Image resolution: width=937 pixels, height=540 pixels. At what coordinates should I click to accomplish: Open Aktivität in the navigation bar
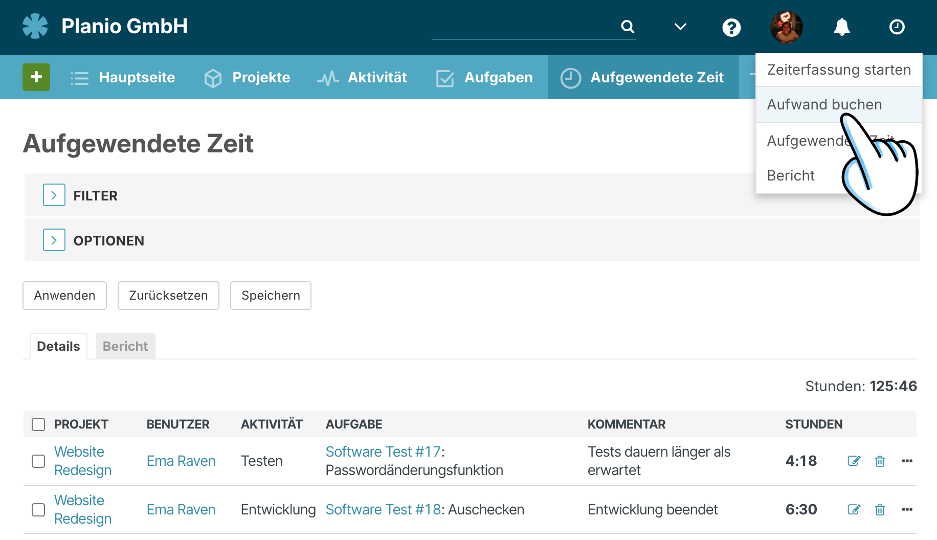(362, 77)
